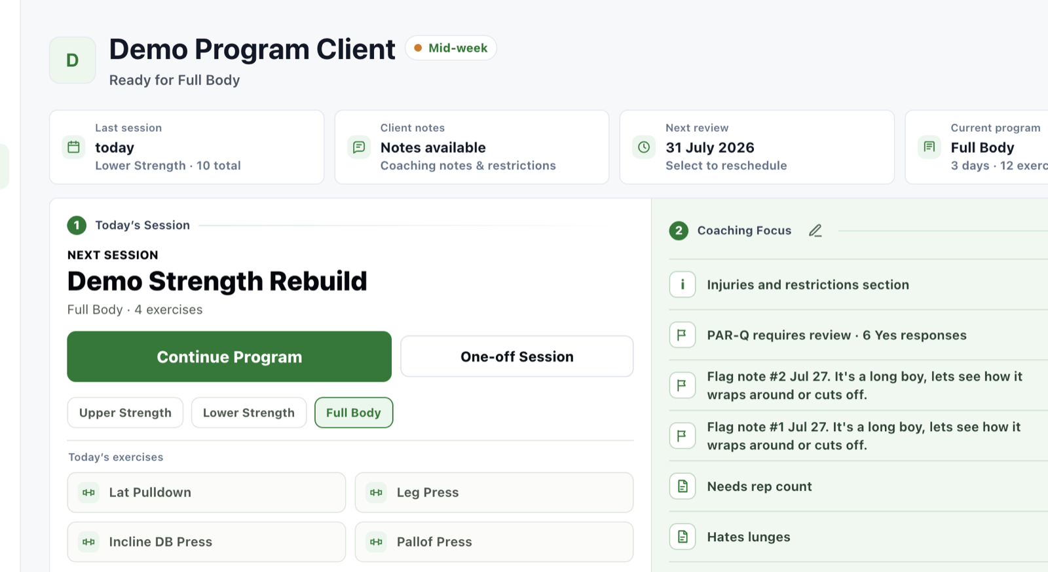The image size is (1048, 572).
Task: Click the info icon beside Injuries and restrictions
Action: click(683, 284)
